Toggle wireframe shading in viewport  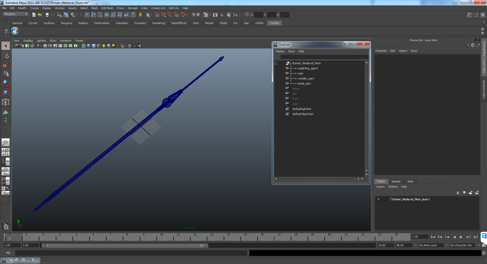[x=83, y=46]
